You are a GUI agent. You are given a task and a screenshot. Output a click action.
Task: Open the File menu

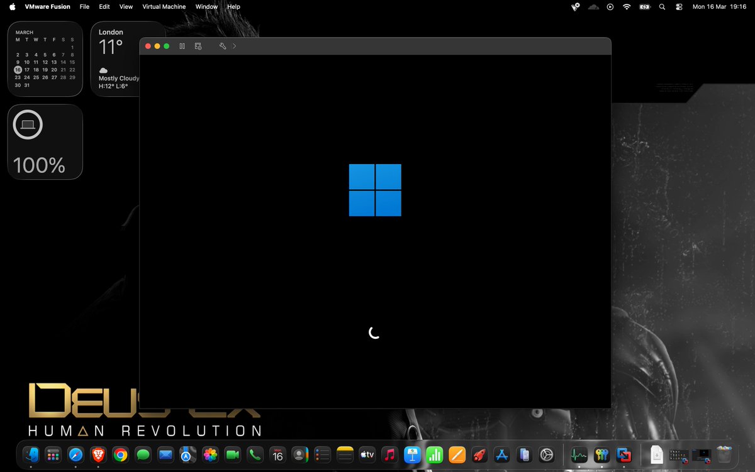click(x=84, y=6)
